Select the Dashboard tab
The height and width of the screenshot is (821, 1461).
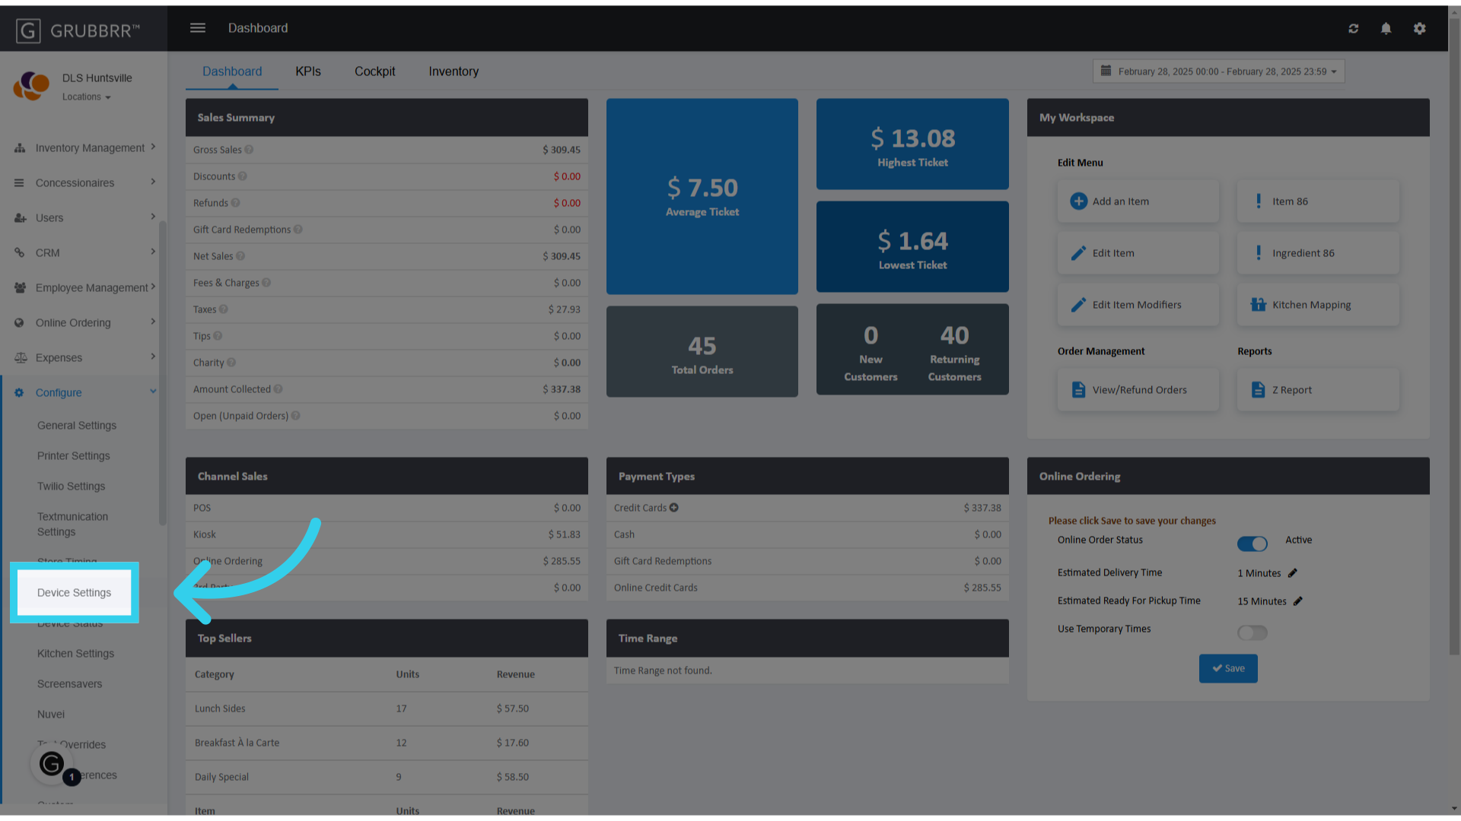pos(232,71)
